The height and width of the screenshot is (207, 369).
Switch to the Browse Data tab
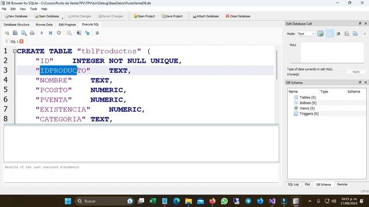click(x=44, y=24)
